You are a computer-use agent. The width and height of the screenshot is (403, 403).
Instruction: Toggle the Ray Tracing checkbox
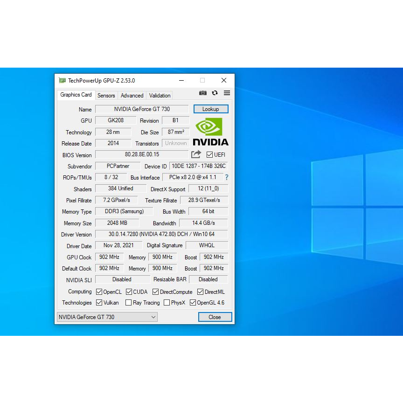click(x=129, y=303)
